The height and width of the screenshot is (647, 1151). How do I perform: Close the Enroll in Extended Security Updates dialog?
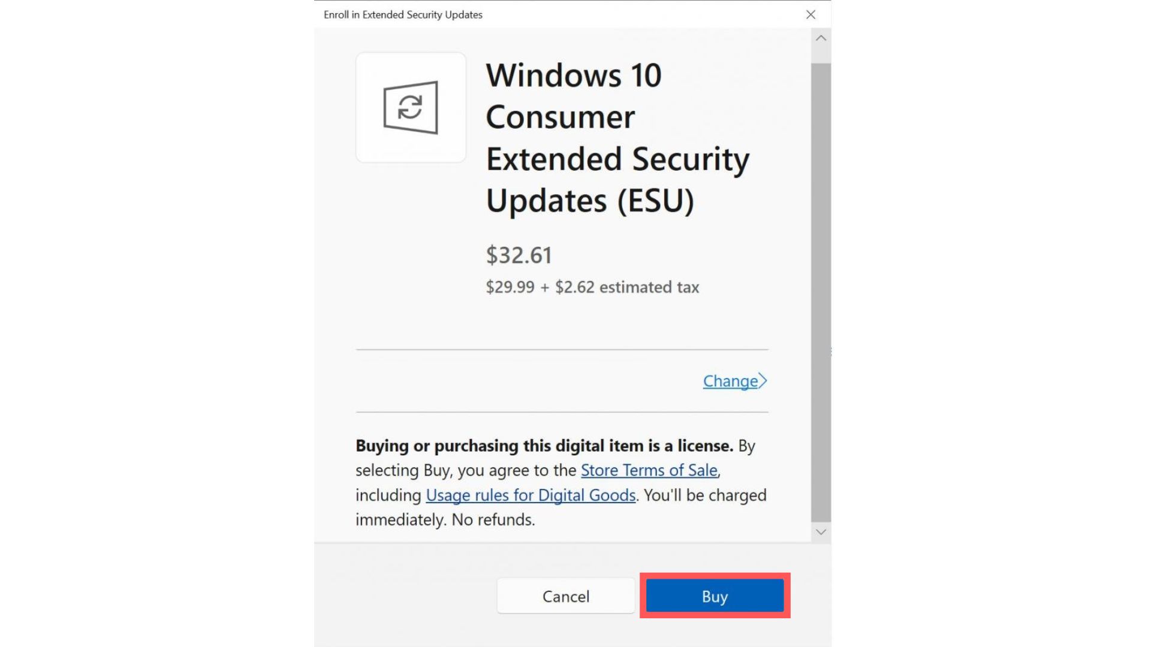click(810, 14)
